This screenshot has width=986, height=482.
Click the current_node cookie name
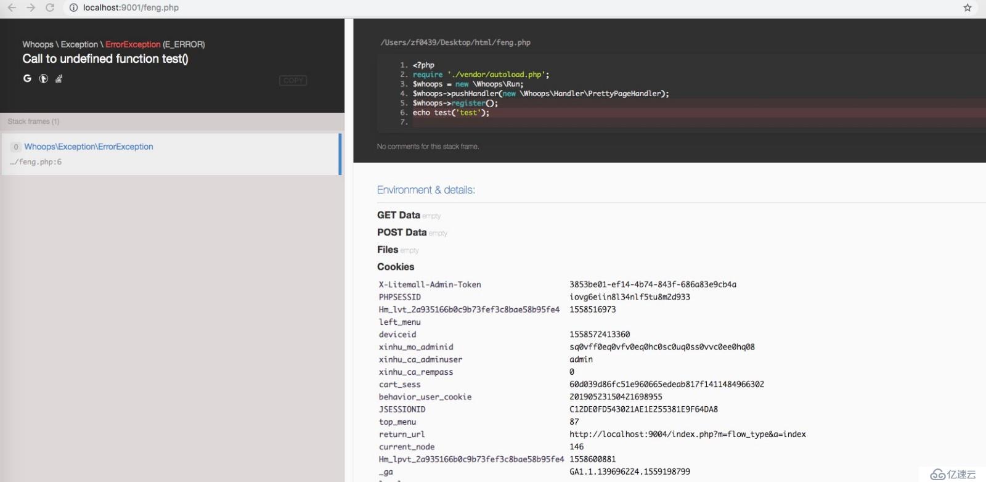pyautogui.click(x=407, y=447)
